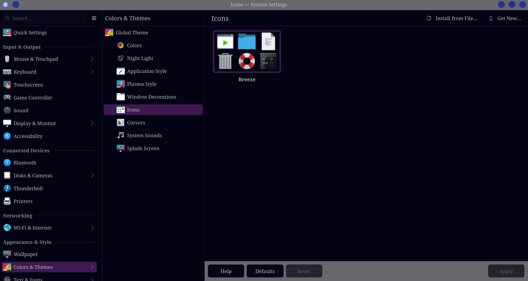Click the Thunderbolt label text
528x281 pixels.
pyautogui.click(x=28, y=188)
